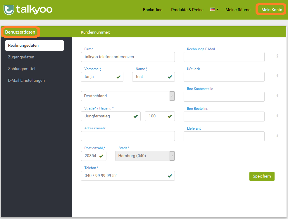Open E-Mail Einstellungen section
The image size is (288, 219).
pyautogui.click(x=26, y=80)
